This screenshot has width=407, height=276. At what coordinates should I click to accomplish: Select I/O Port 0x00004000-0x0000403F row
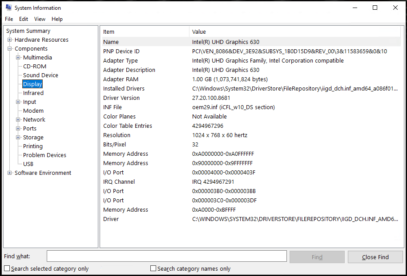(x=251, y=173)
